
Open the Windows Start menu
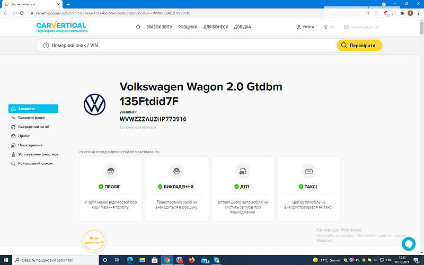6,260
